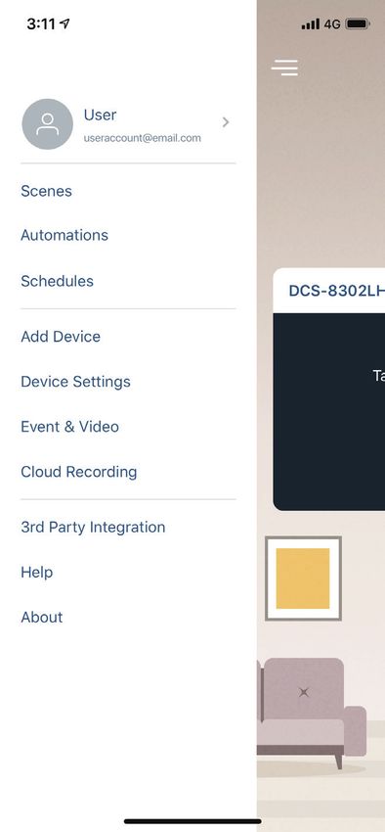Open the About page

click(x=42, y=617)
